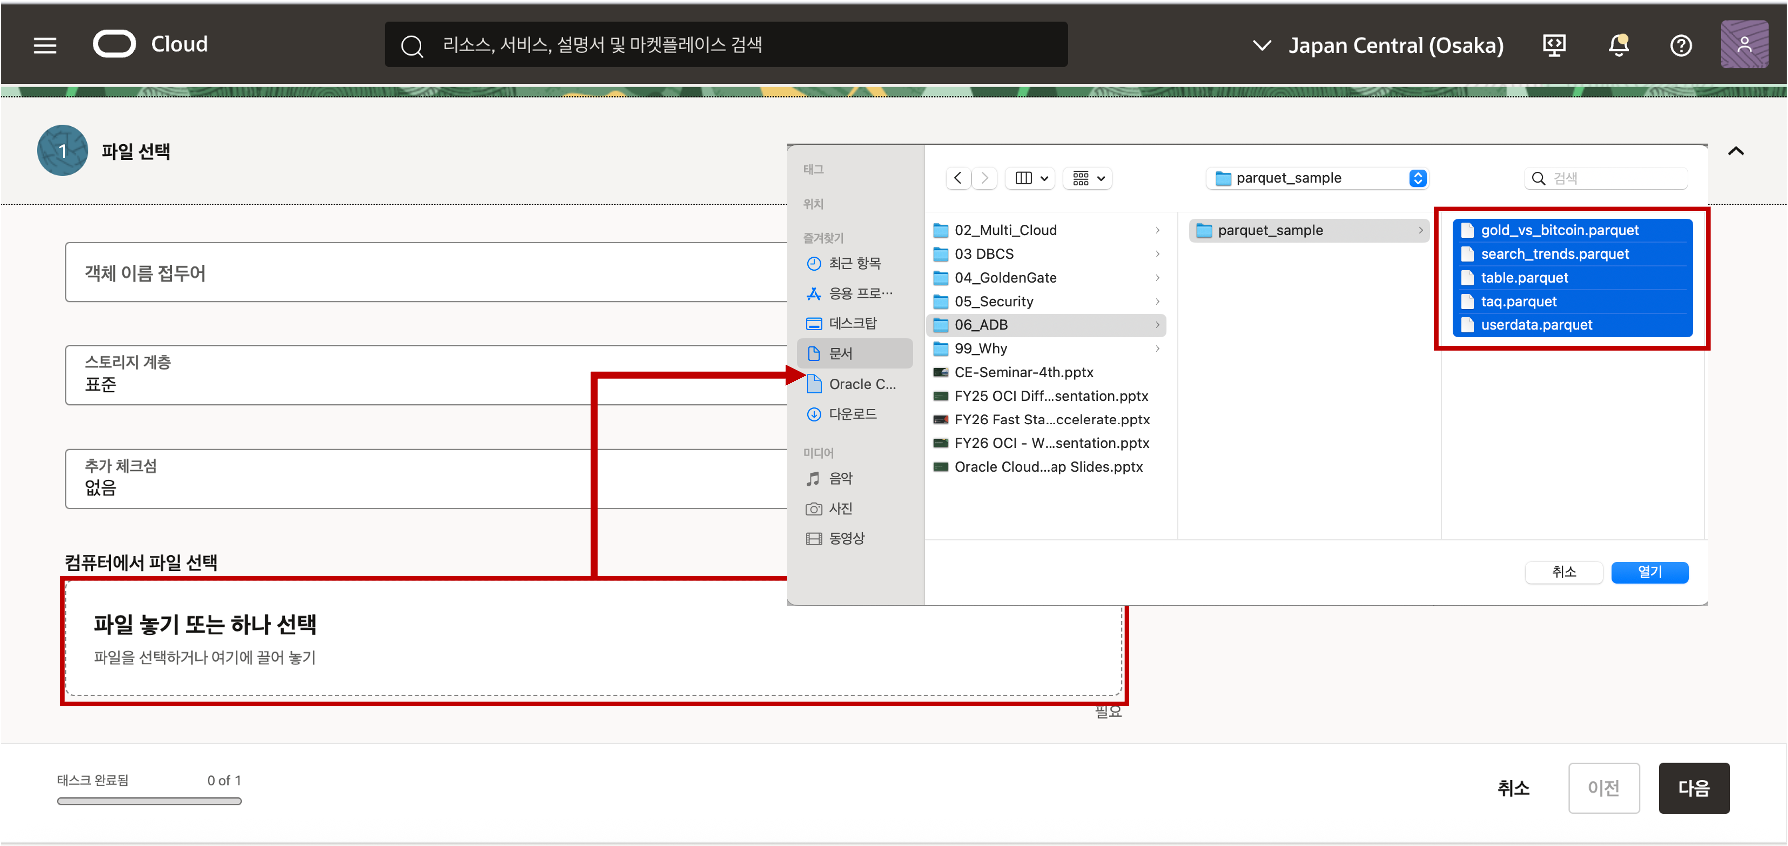The image size is (1788, 846).
Task: Open the parquet_sample path dropdown
Action: point(1317,178)
